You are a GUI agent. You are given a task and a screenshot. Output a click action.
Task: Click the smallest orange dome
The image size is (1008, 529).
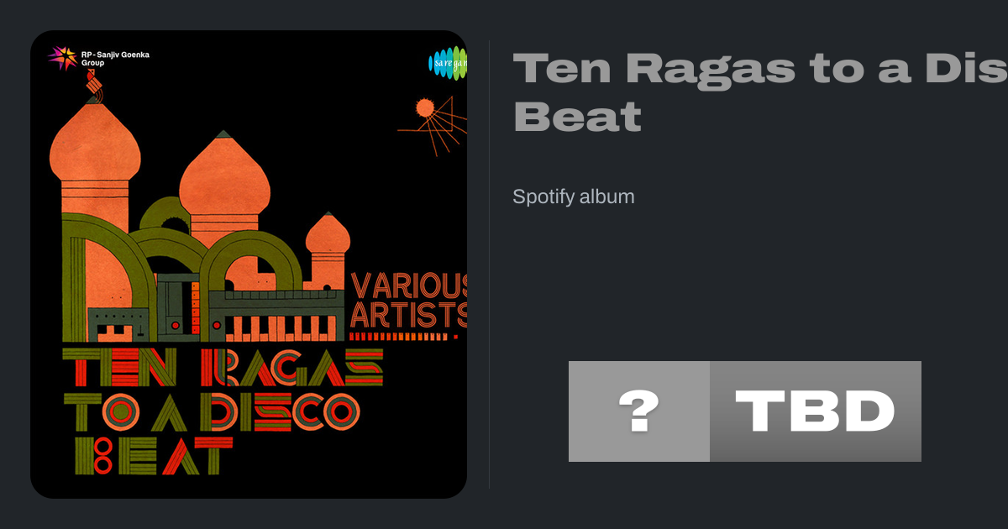(328, 233)
